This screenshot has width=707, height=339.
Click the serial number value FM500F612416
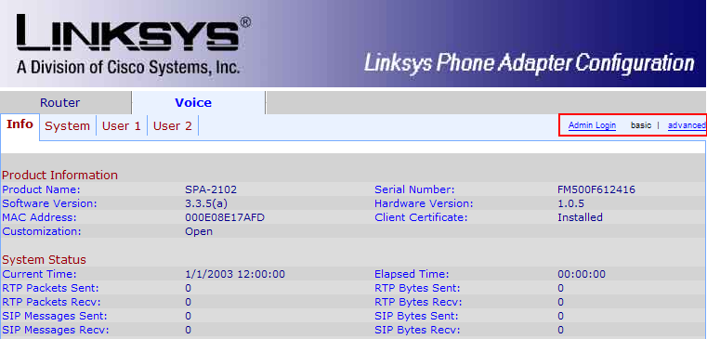point(596,189)
